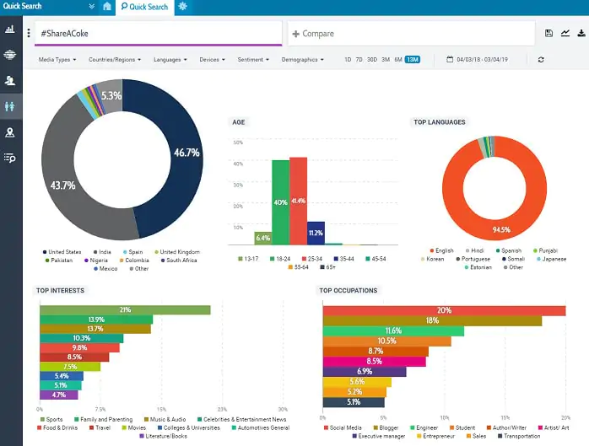Refresh results with the circular arrows icon
The height and width of the screenshot is (446, 589).
click(x=541, y=60)
